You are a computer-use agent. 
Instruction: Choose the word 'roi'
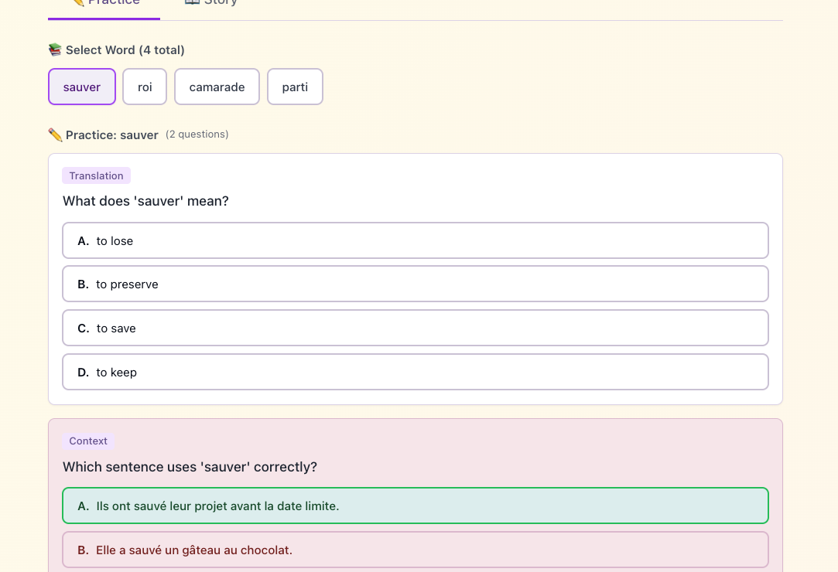[145, 87]
